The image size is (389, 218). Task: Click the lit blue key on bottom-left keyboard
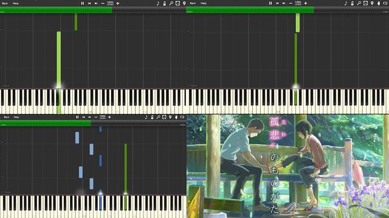(100, 203)
